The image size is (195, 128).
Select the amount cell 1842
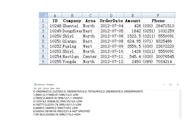tap(133, 31)
